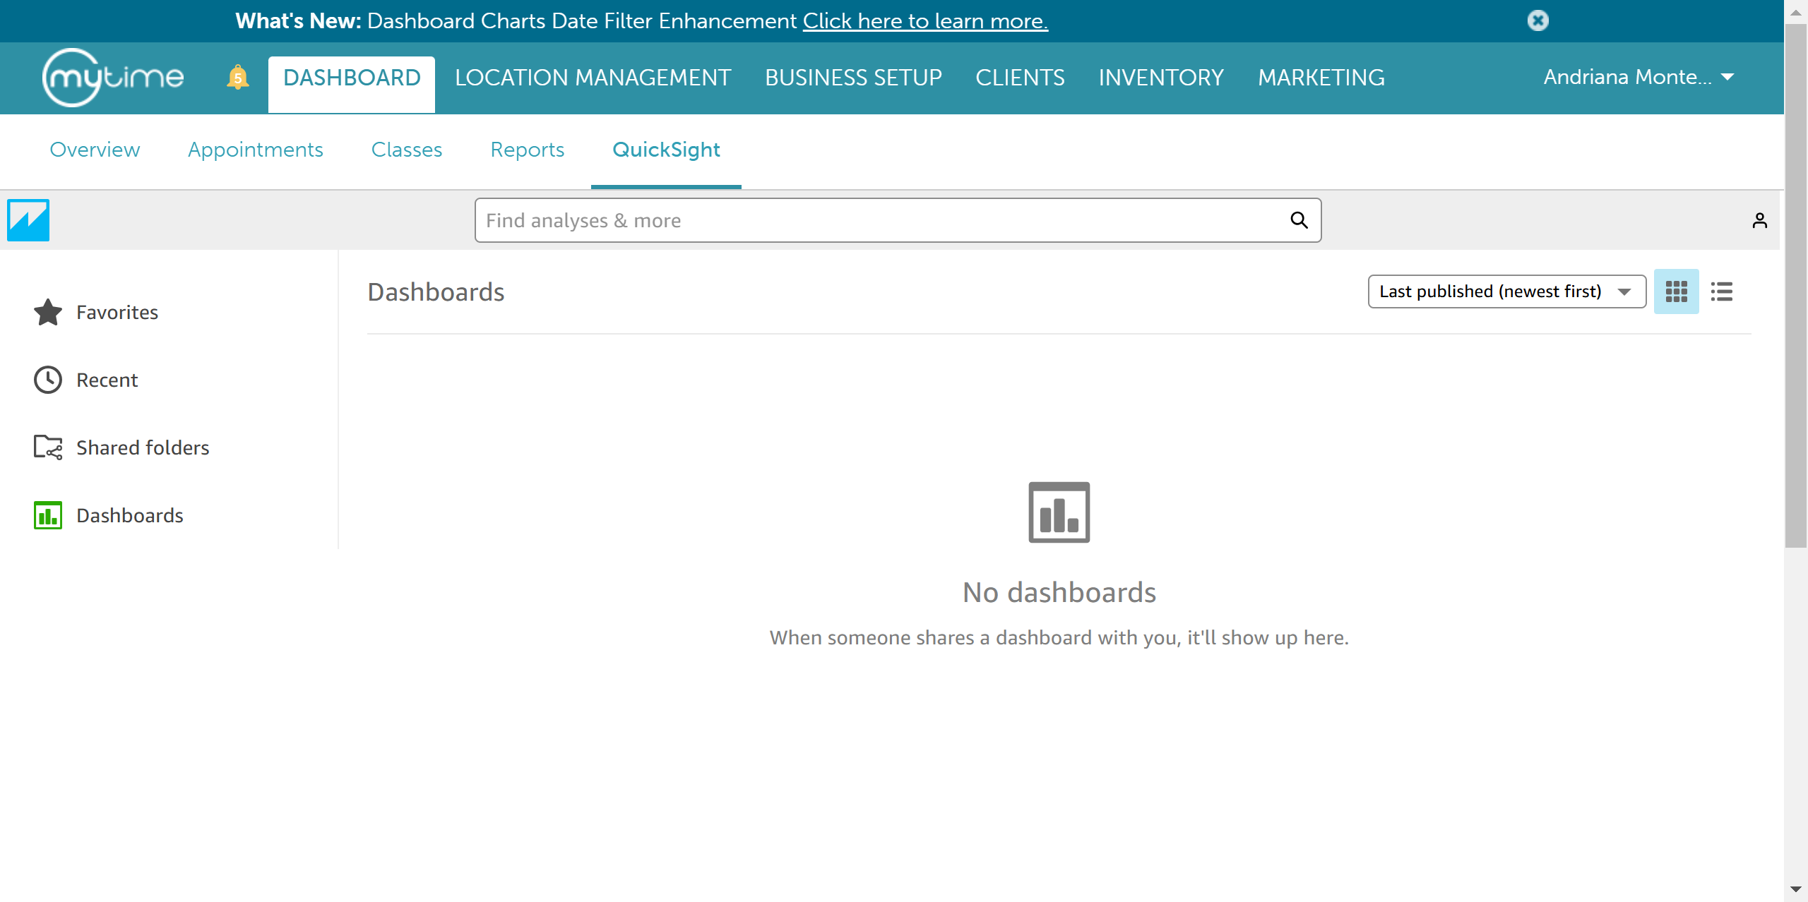Open the QuickSight user profile icon
The height and width of the screenshot is (902, 1808).
[1759, 221]
